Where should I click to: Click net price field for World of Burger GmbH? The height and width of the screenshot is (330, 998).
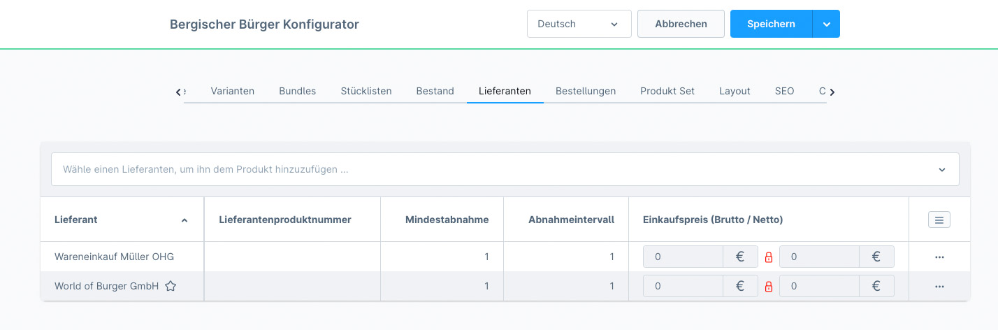coord(819,287)
